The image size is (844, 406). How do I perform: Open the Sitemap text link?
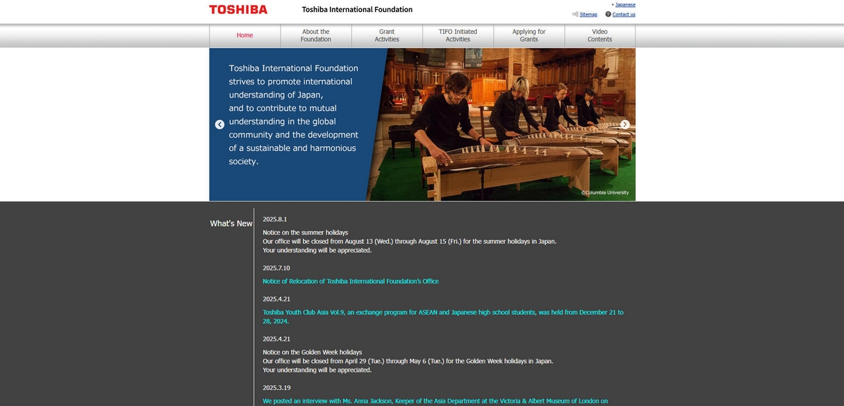[x=588, y=14]
